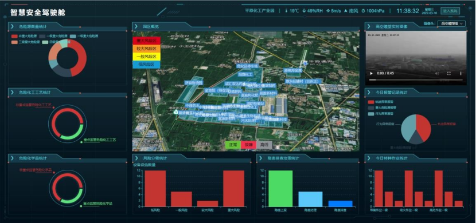Image resolution: width=476 pixels, height=223 pixels.
Task: Click the chevron beside 今日特种作业统计
Action: [369, 158]
